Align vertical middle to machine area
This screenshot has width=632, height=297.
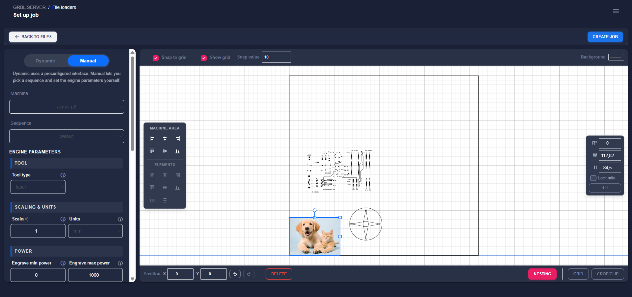pyautogui.click(x=165, y=151)
